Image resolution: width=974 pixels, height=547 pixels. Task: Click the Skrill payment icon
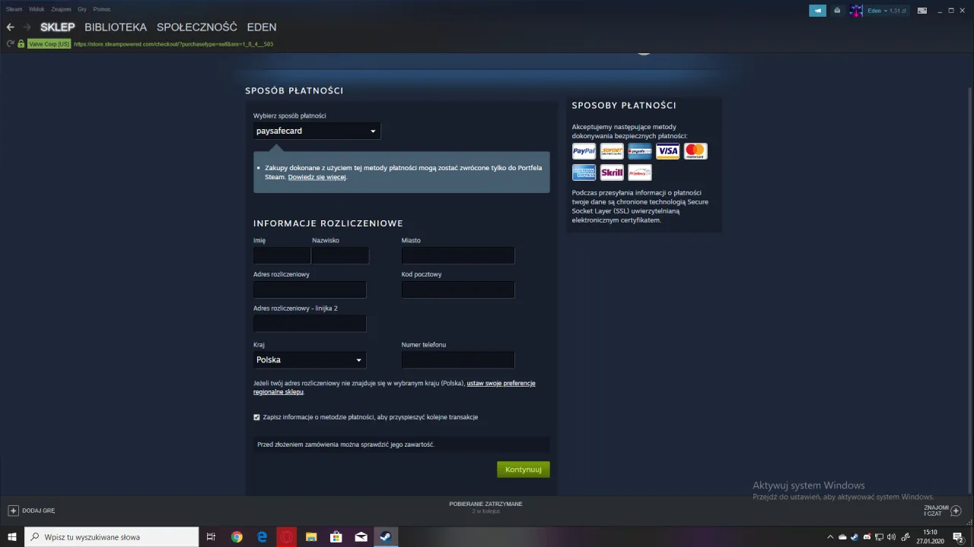(x=612, y=172)
